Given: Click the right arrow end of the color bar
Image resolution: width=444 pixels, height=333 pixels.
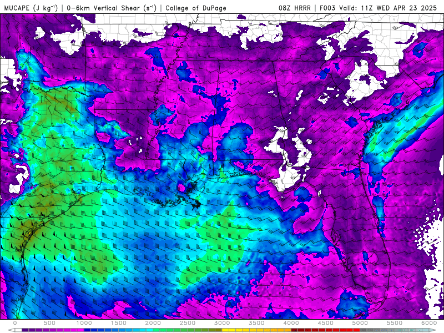Looking at the screenshot, I should 432,330.
